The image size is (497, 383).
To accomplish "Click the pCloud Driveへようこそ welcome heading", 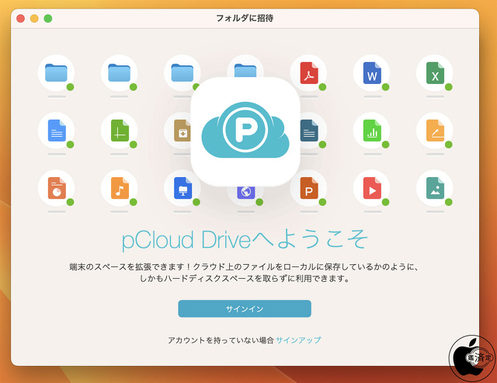I will 245,238.
